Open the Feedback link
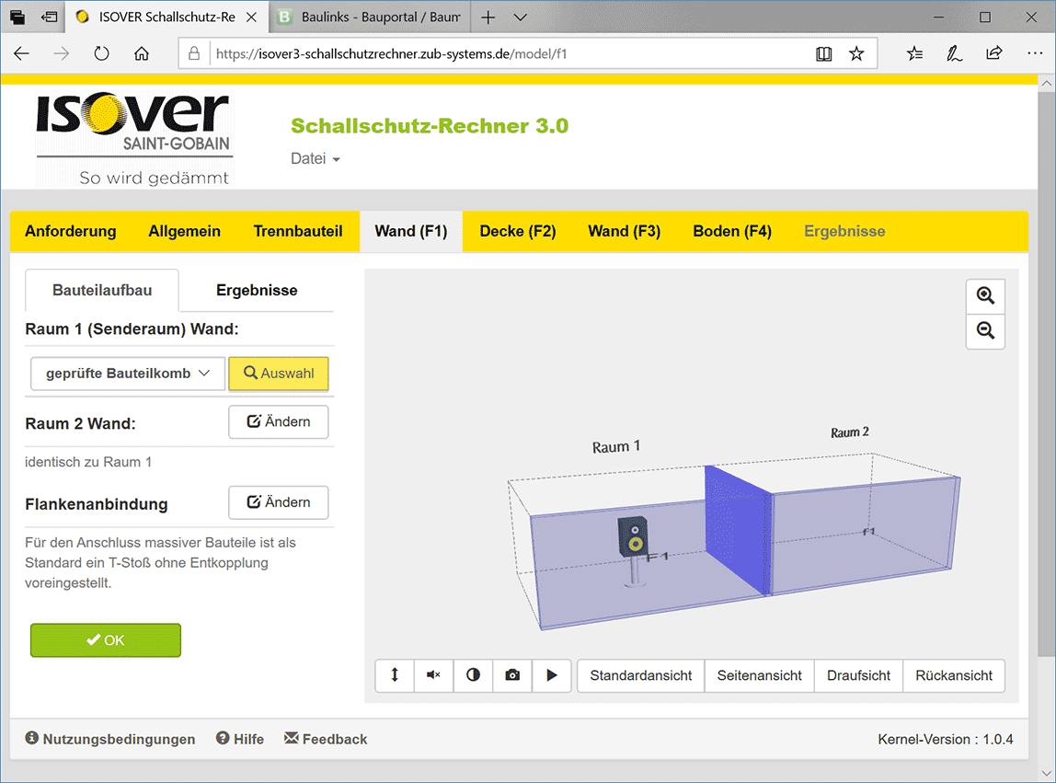The image size is (1056, 783). tap(326, 739)
